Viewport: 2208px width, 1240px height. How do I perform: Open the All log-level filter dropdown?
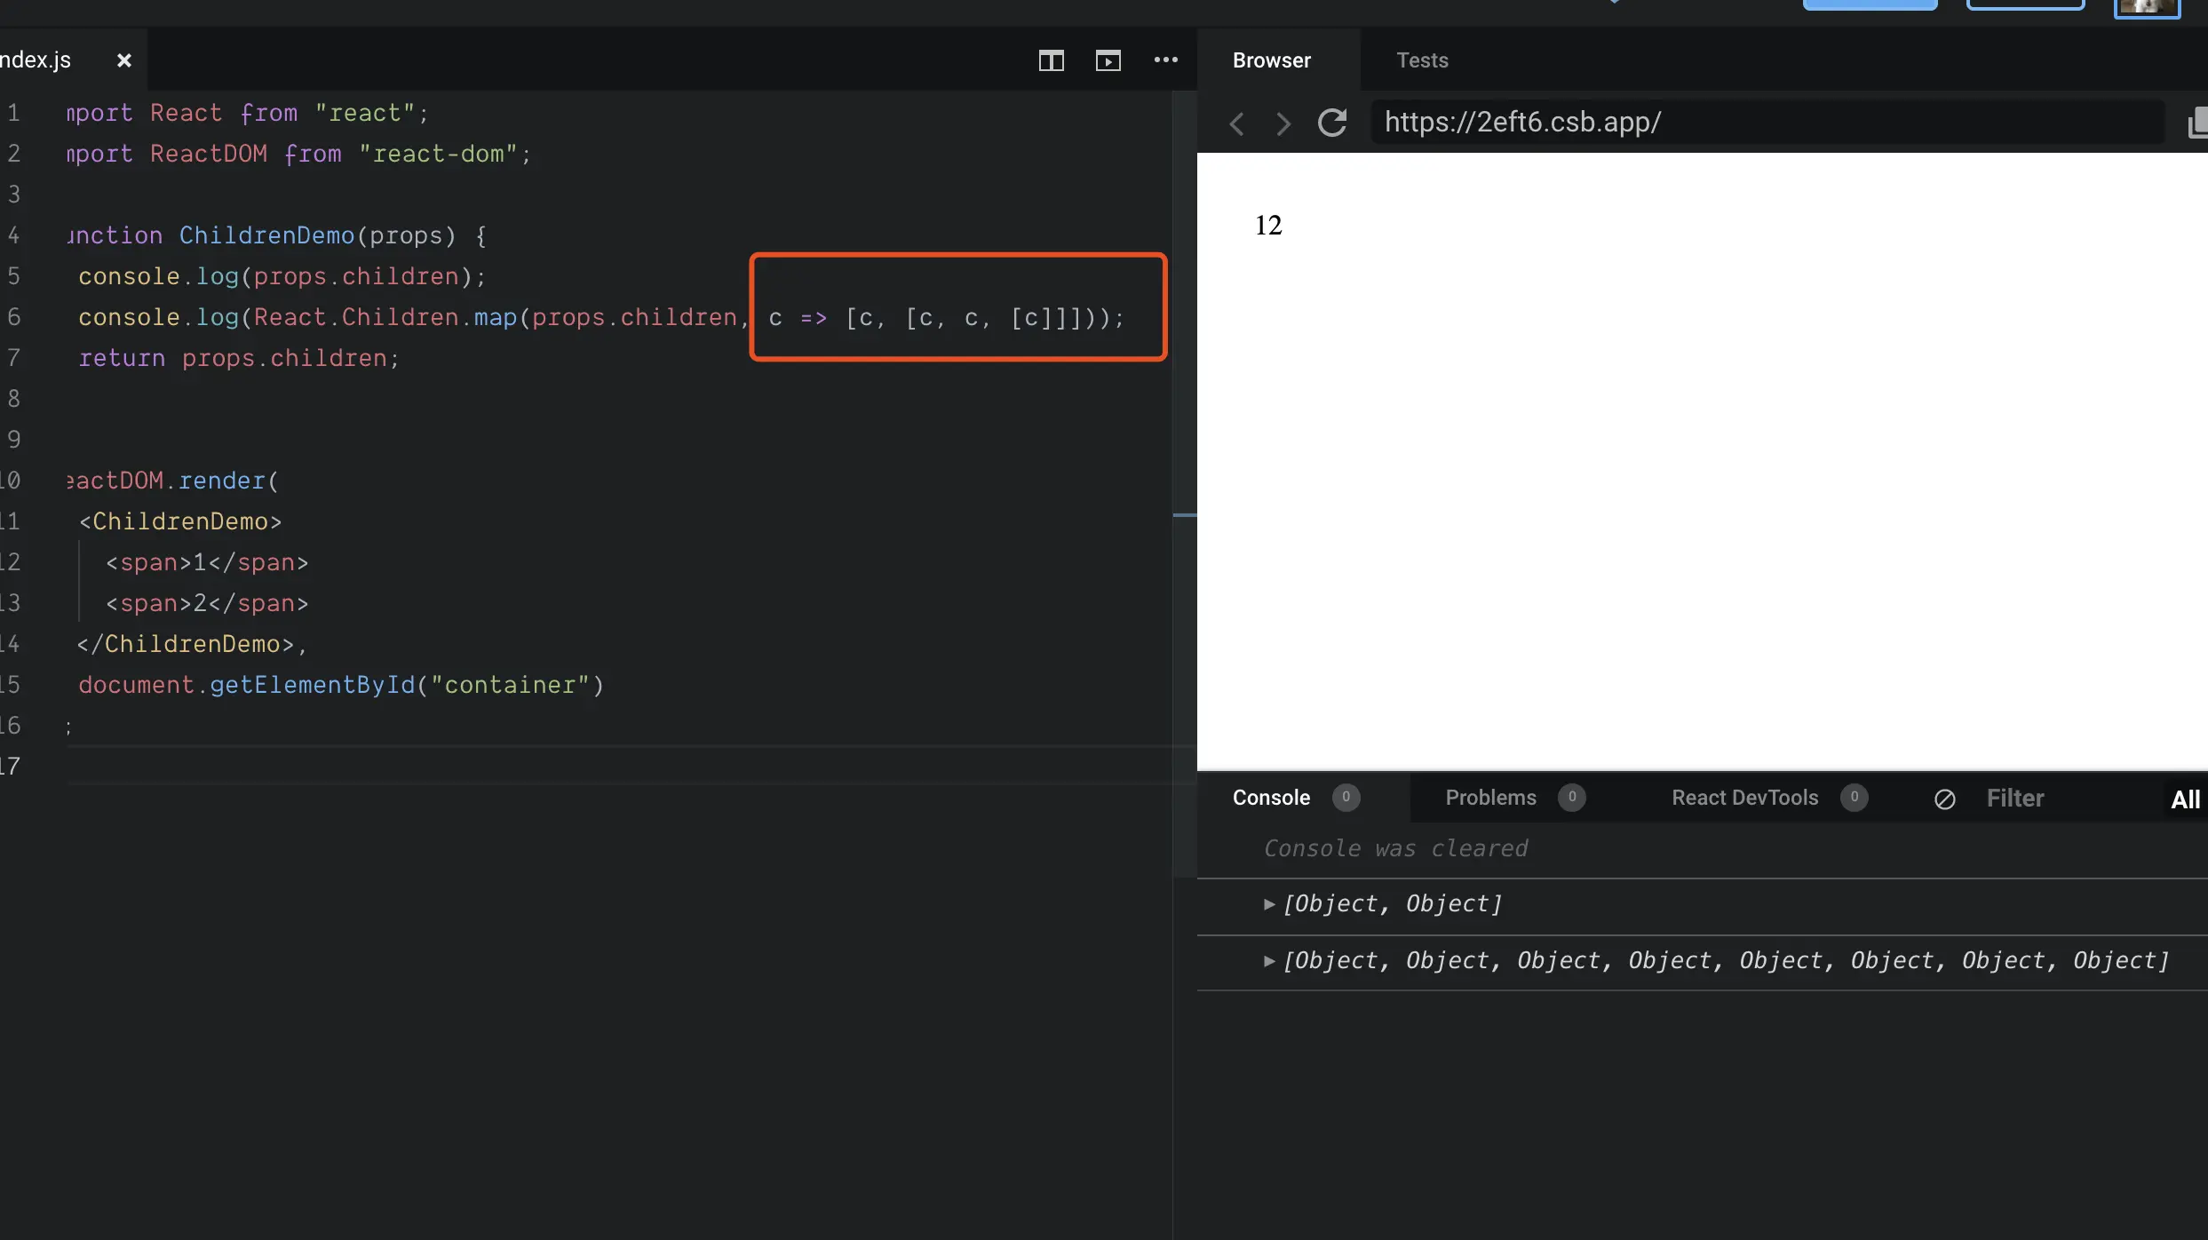click(2185, 799)
